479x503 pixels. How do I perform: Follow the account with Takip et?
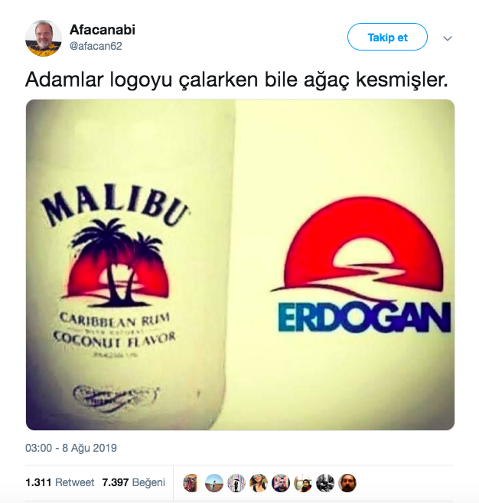pyautogui.click(x=387, y=37)
